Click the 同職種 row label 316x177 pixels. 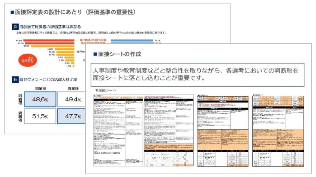click(20, 99)
